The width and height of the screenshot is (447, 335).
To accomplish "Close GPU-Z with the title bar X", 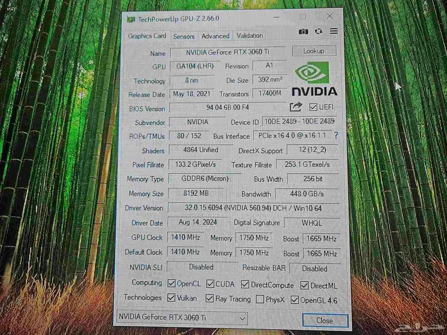I will (330, 16).
